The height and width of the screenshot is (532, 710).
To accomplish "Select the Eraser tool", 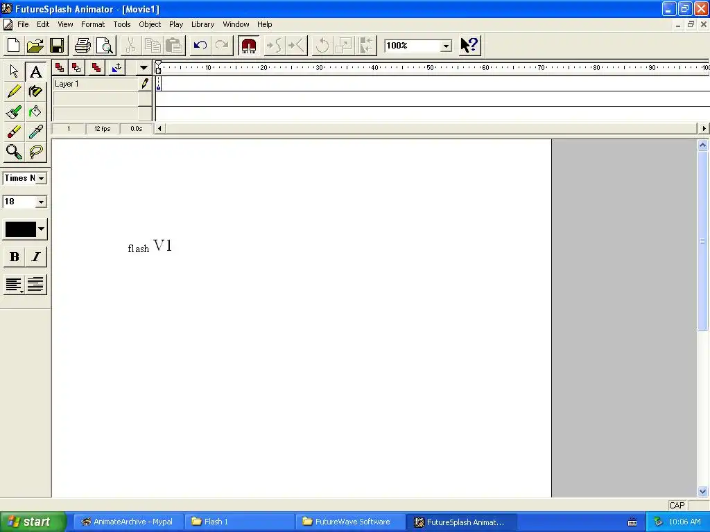I will pos(14,132).
